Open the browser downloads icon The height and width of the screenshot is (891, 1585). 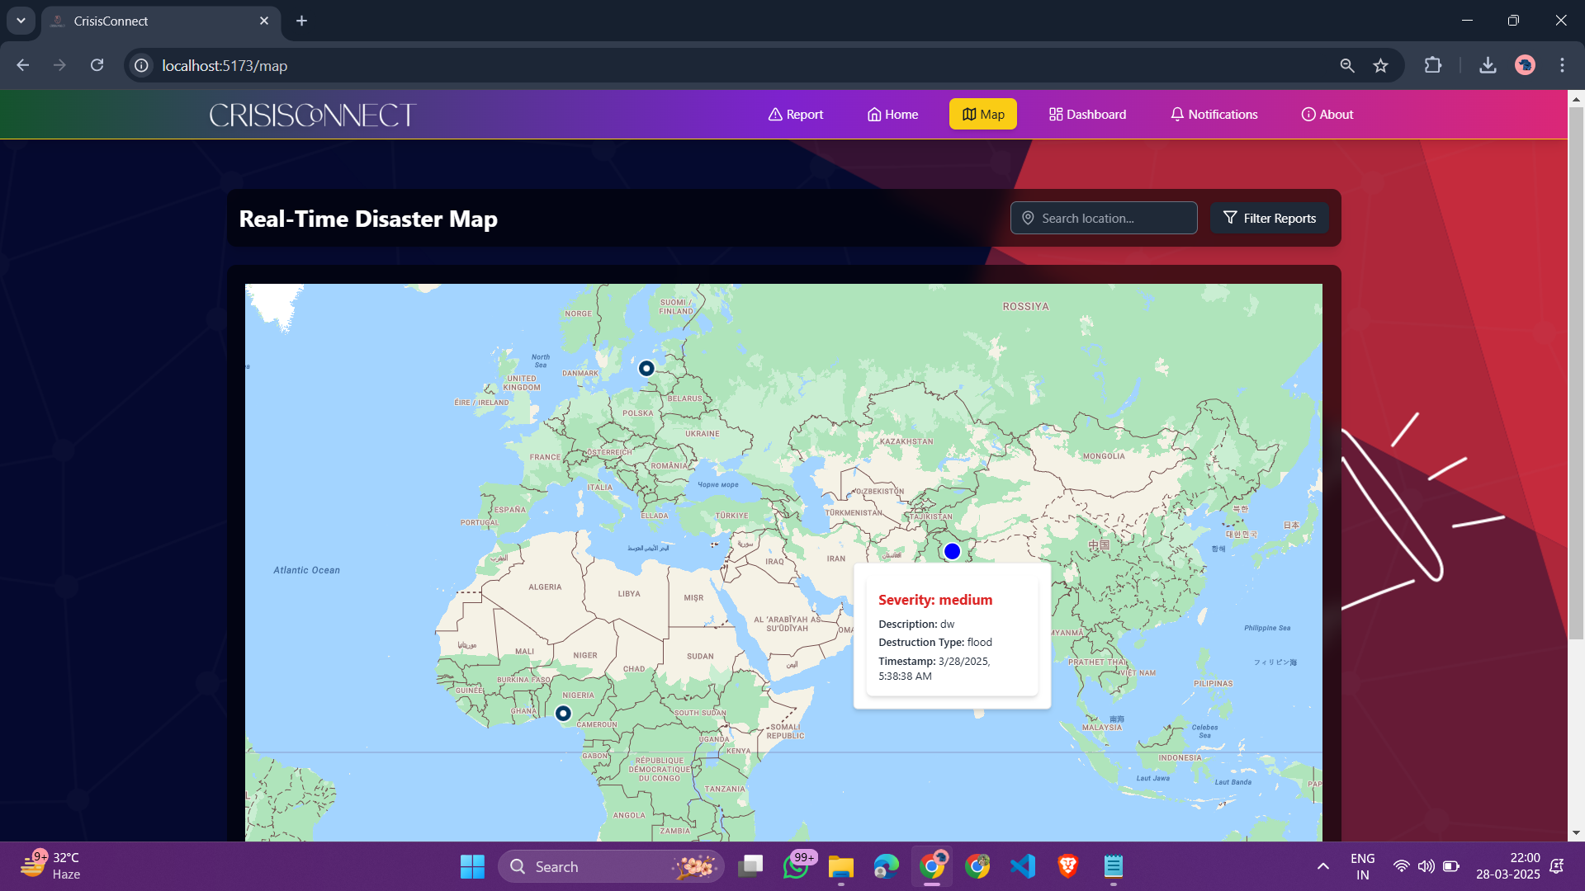[1488, 66]
